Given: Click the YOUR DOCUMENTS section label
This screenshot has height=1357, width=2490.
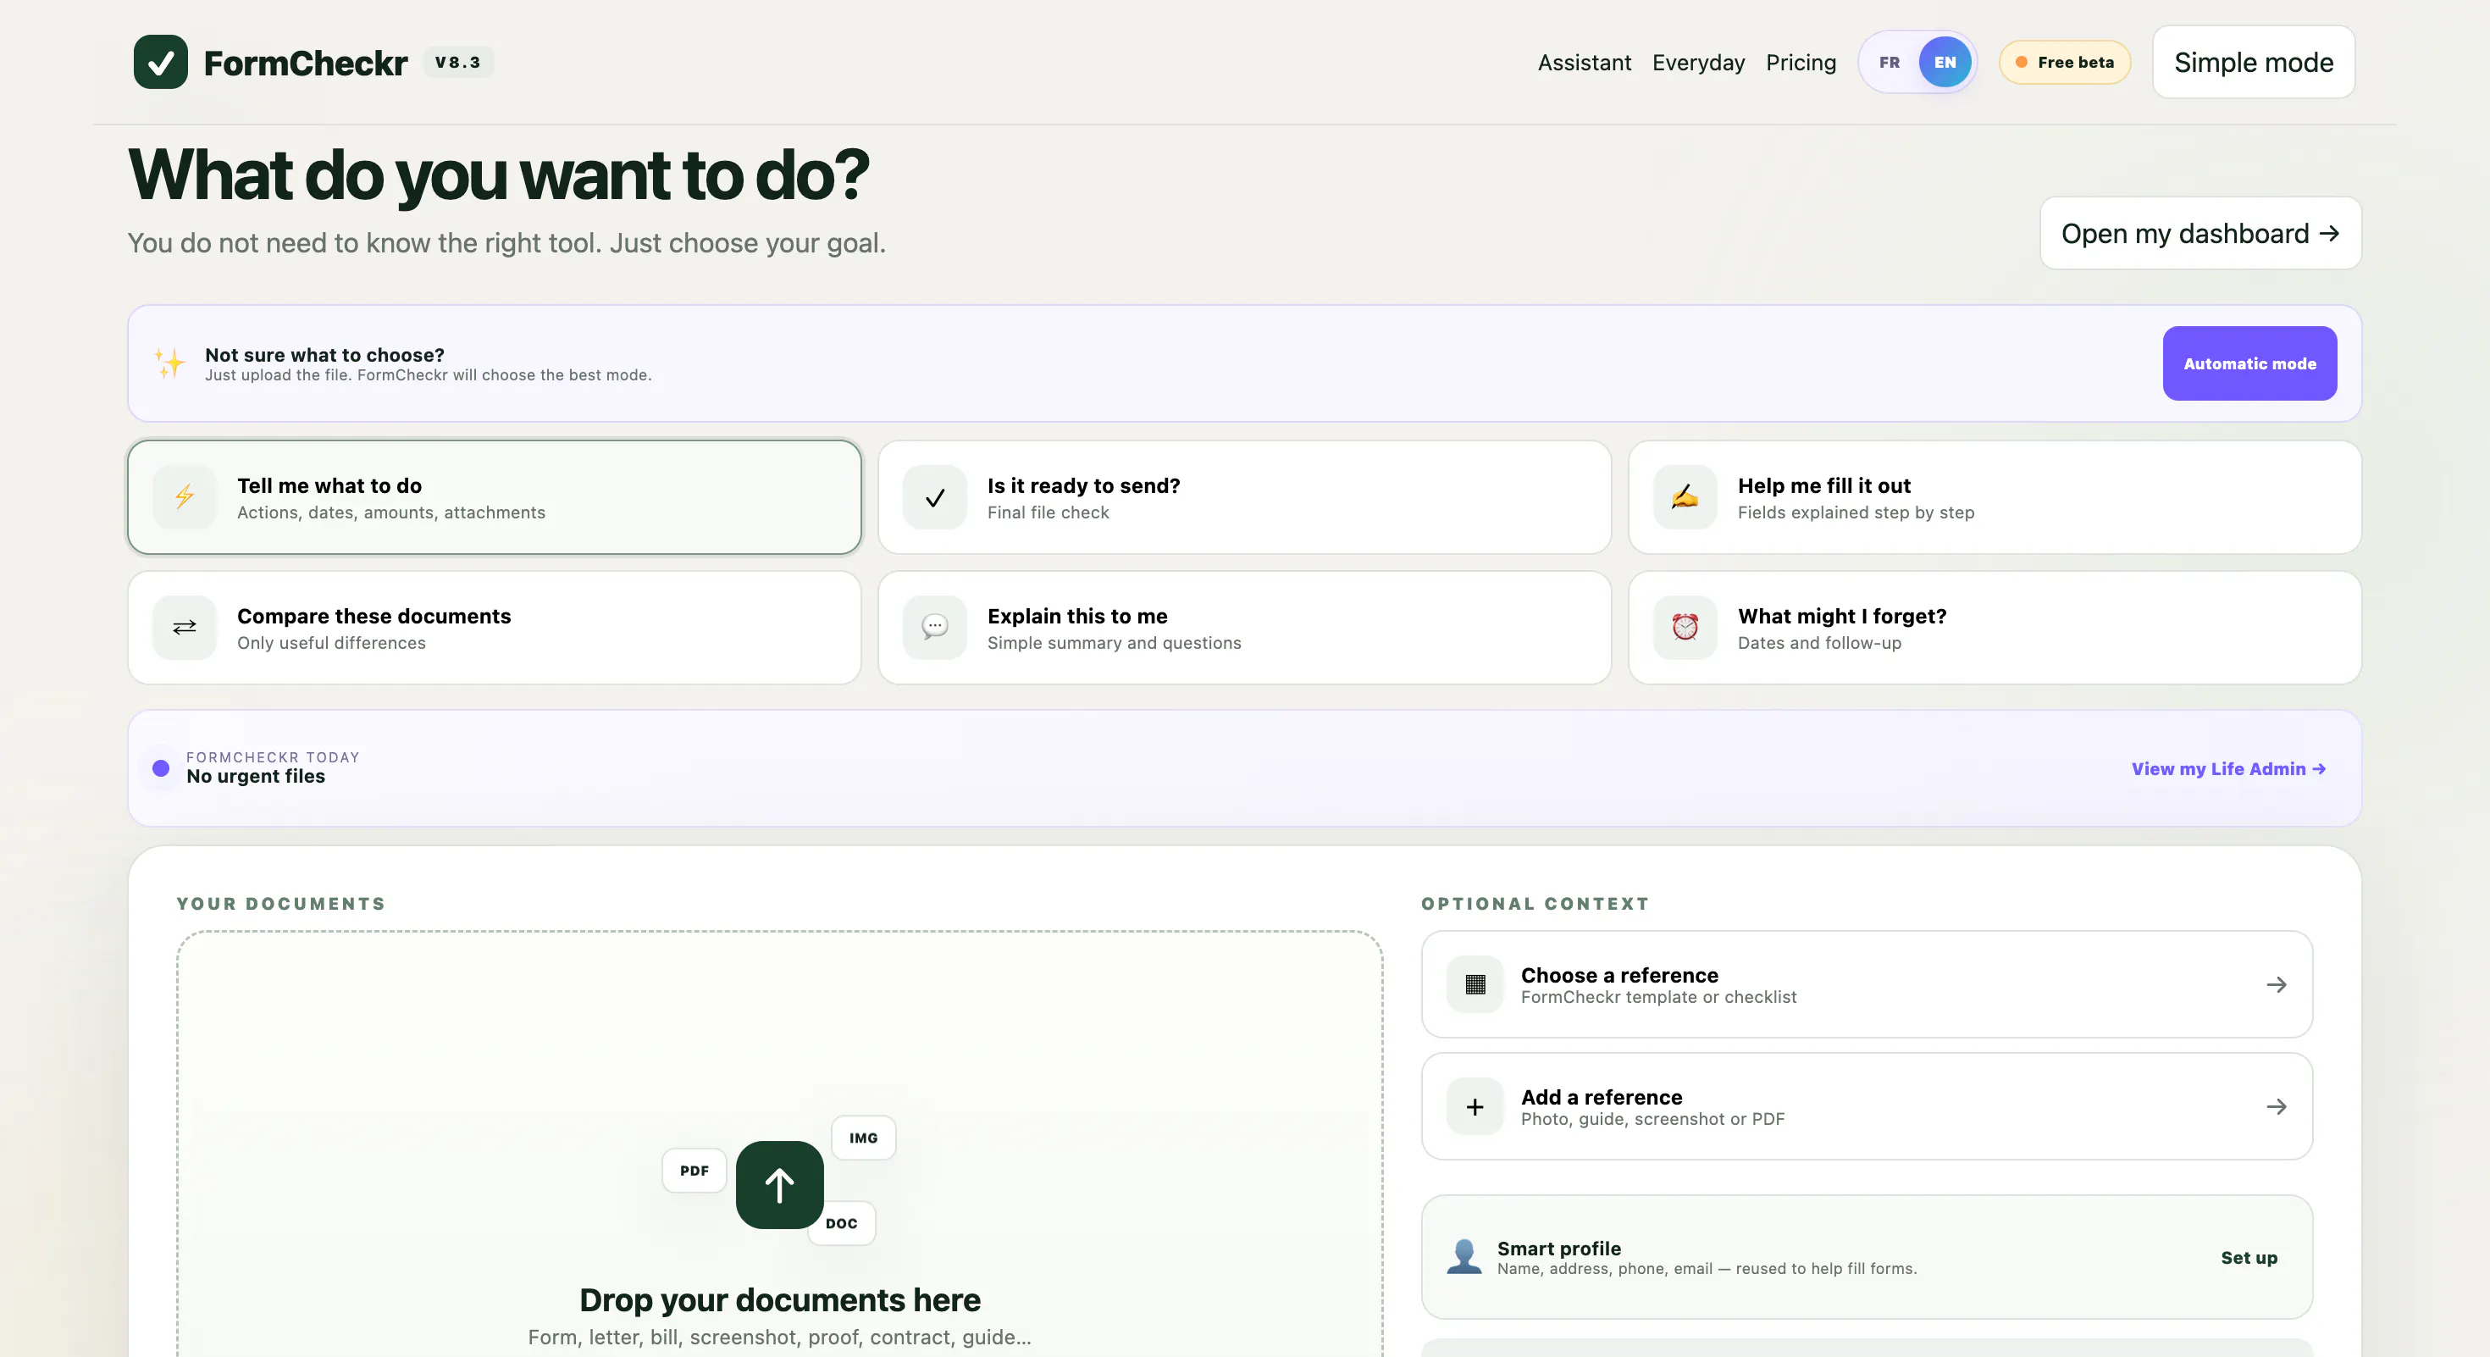Looking at the screenshot, I should pyautogui.click(x=280, y=904).
